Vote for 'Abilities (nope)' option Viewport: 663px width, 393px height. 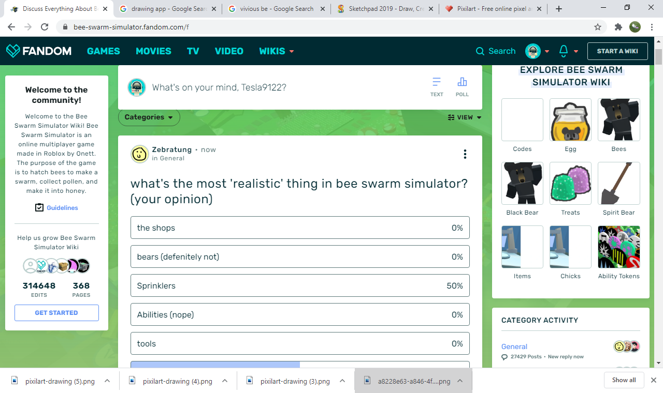coord(300,314)
